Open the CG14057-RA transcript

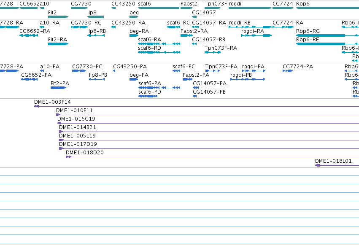pyautogui.click(x=195, y=27)
